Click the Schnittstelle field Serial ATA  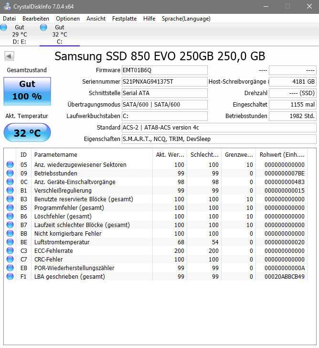165,93
